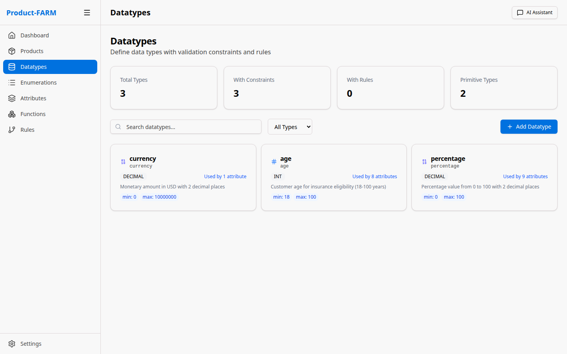This screenshot has width=567, height=354.
Task: Select the Attributes icon in sidebar
Action: [x=12, y=98]
